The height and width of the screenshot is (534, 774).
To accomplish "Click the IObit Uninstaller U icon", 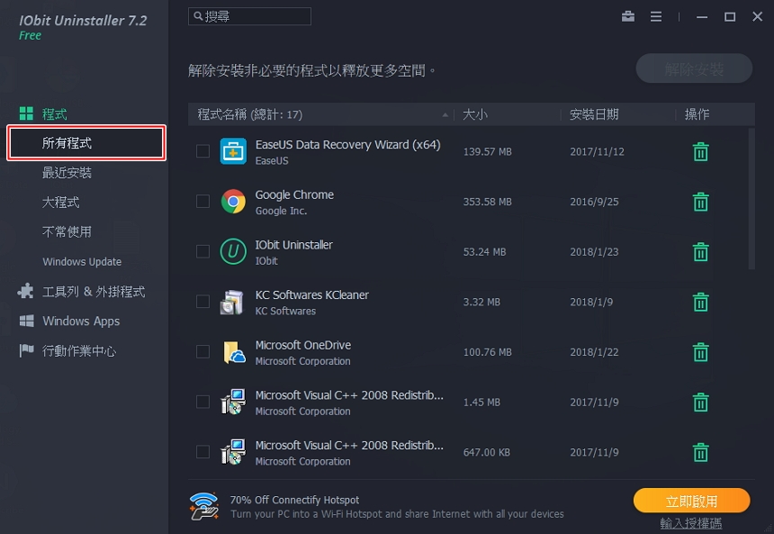I will pyautogui.click(x=233, y=251).
